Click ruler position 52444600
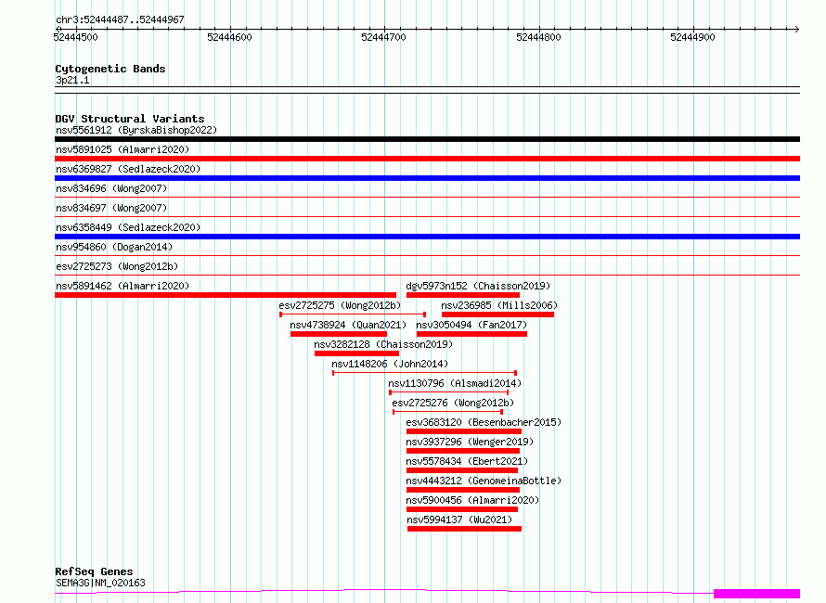The image size is (826, 603). (x=229, y=37)
